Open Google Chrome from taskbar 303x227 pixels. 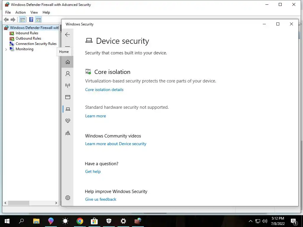pos(80,221)
